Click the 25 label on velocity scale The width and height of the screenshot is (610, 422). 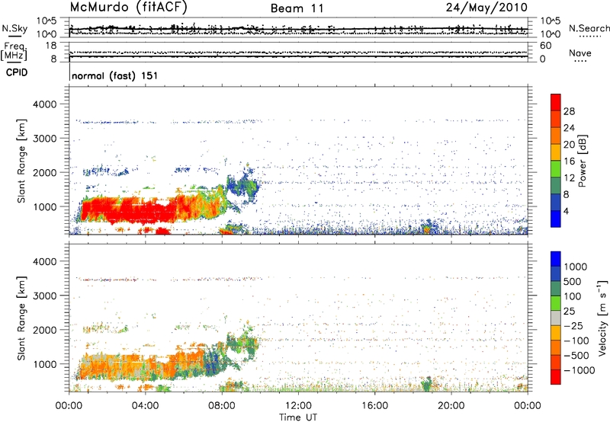(570, 312)
